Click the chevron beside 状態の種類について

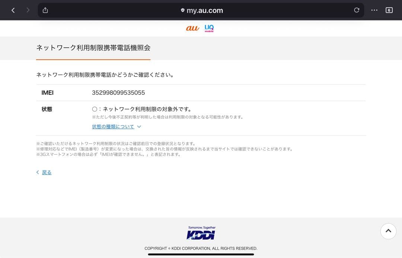[x=139, y=127]
